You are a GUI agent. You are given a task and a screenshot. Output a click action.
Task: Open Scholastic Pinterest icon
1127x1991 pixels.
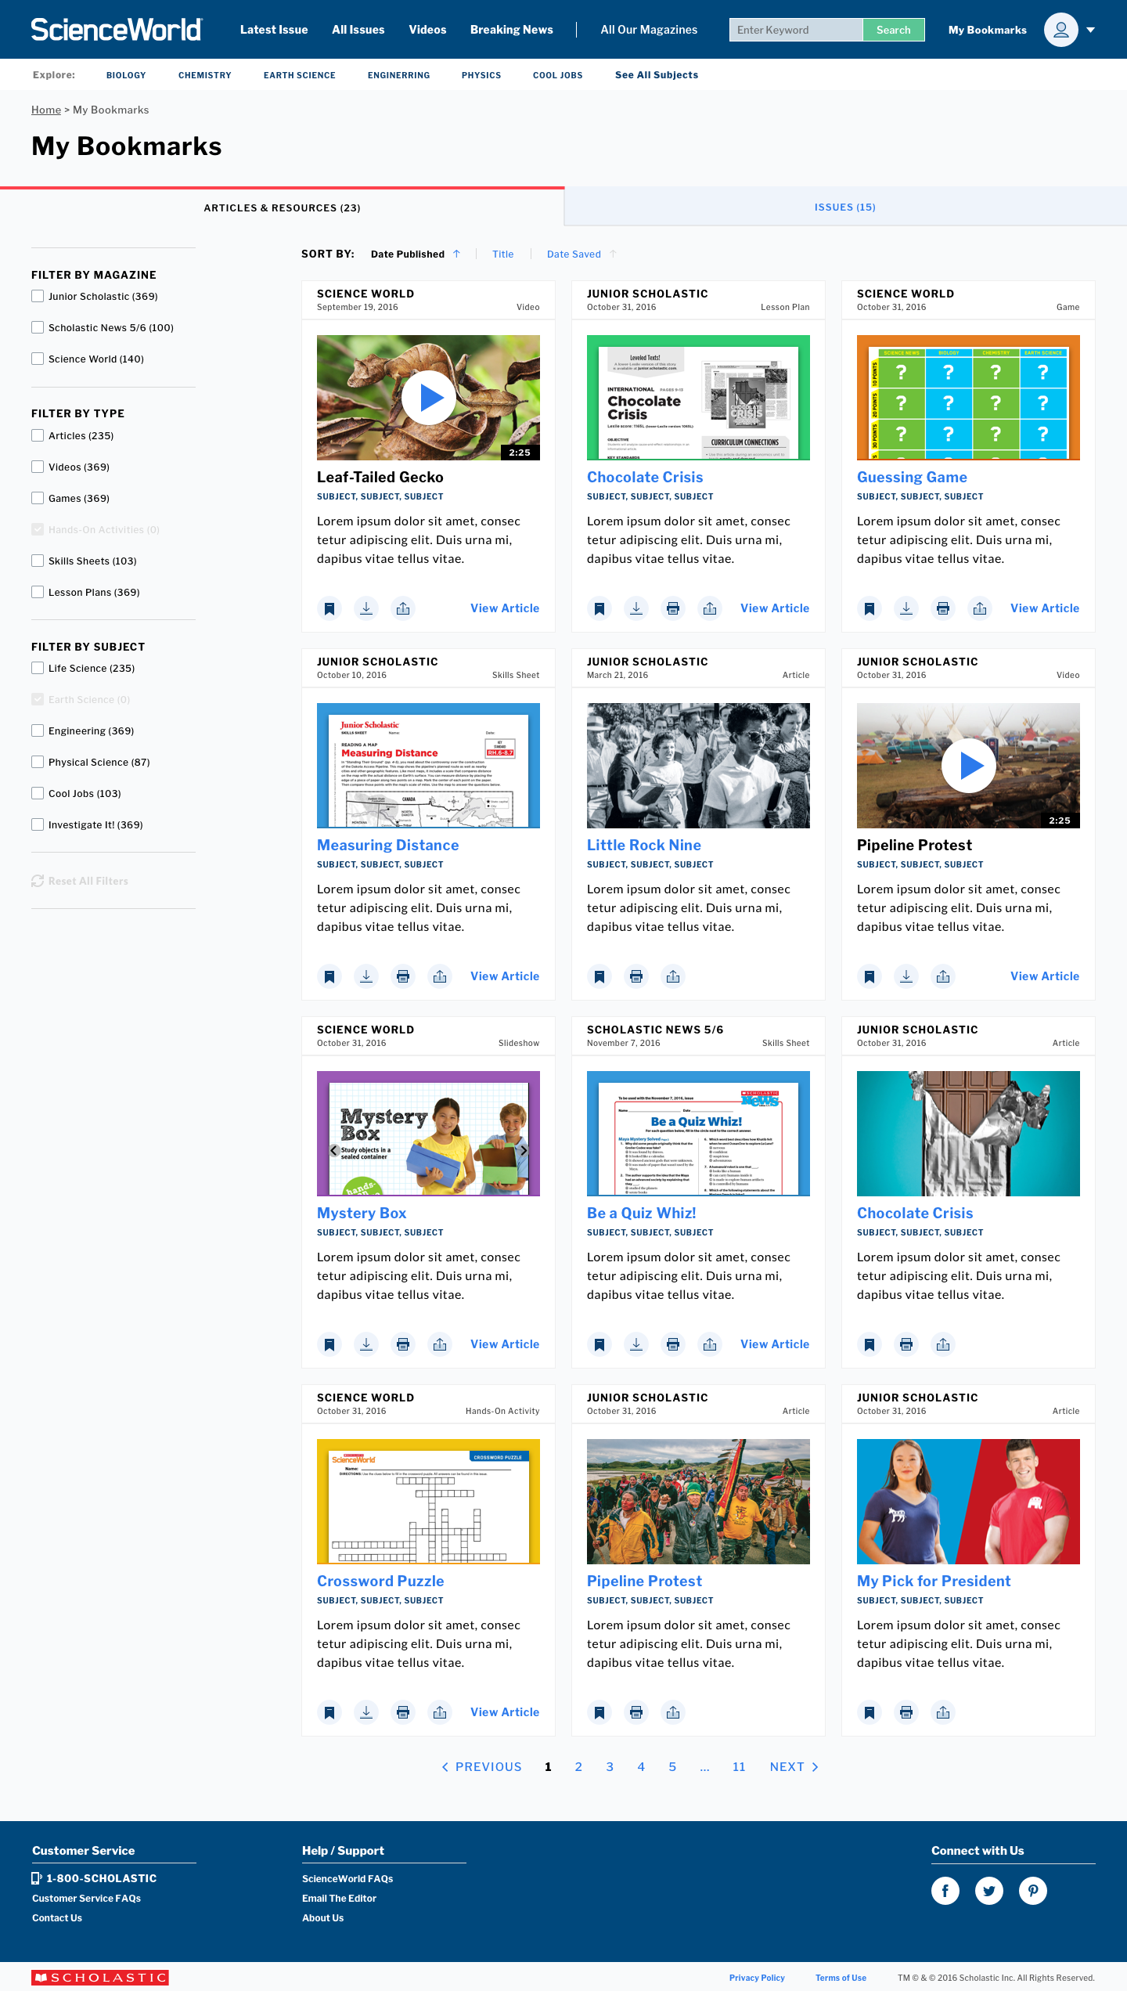1033,1891
